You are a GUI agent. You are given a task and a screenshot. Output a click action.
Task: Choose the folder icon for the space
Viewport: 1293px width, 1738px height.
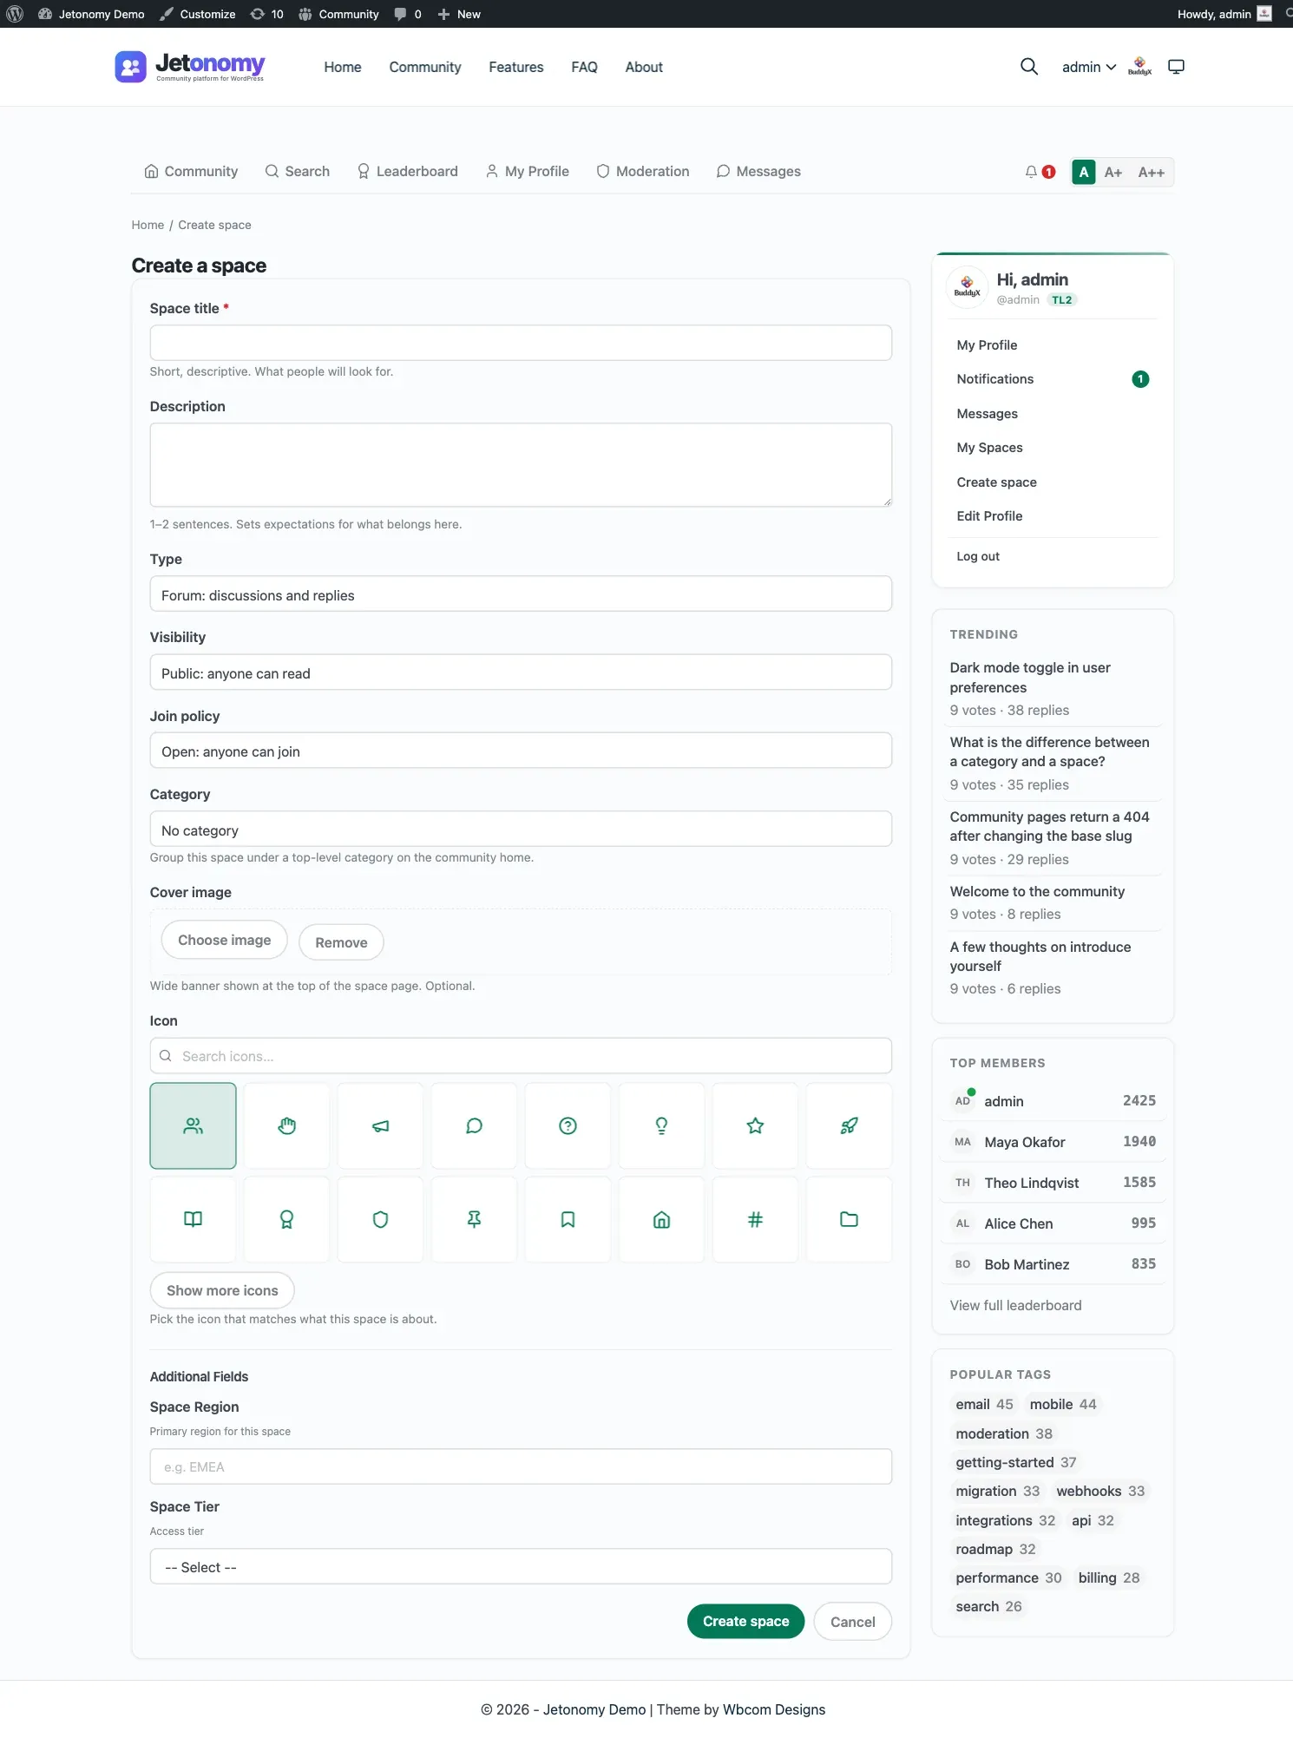(x=850, y=1219)
